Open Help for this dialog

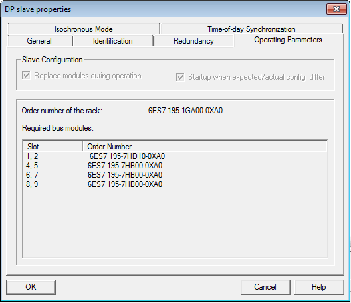pos(319,287)
